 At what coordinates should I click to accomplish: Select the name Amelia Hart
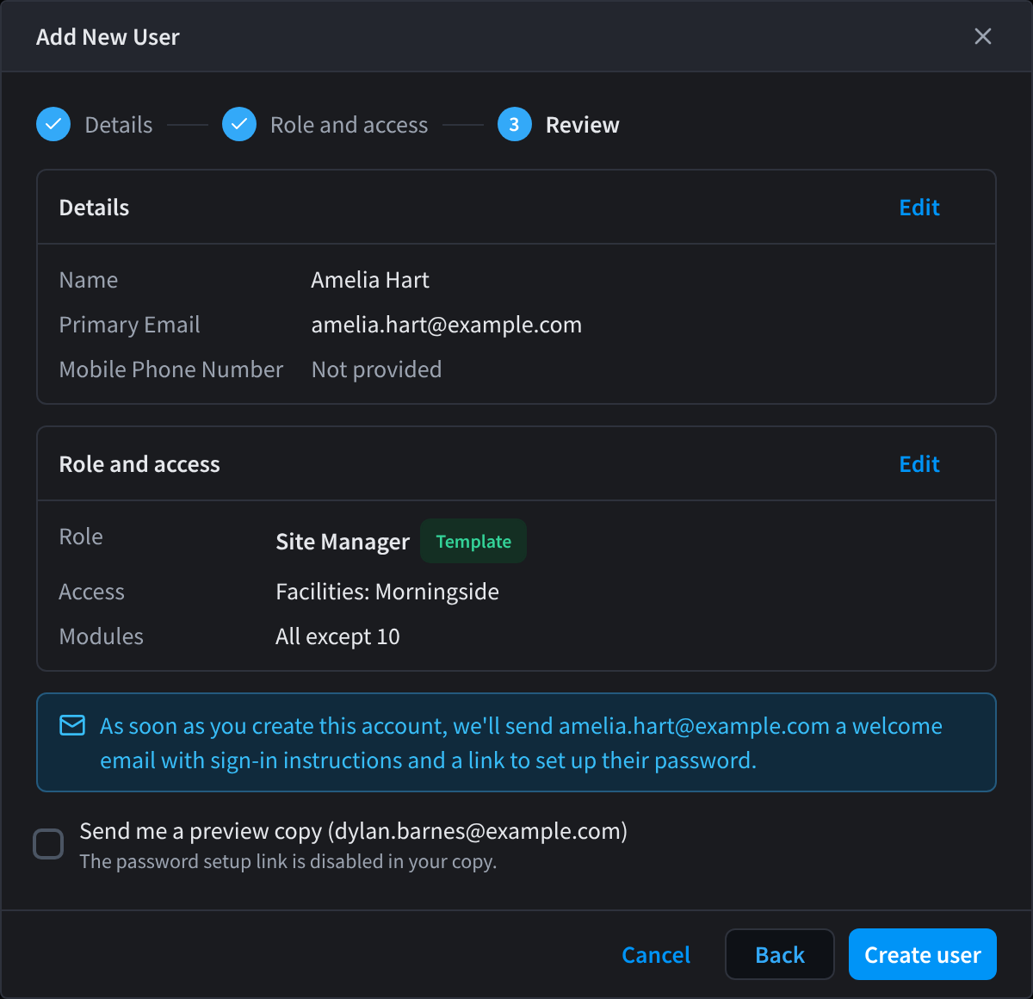[x=370, y=280]
